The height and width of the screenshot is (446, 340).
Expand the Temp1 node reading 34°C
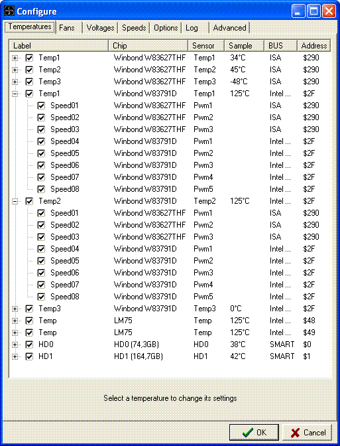pos(15,58)
